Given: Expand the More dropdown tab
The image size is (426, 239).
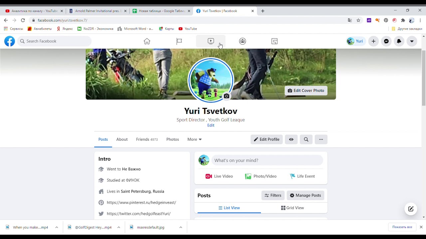Looking at the screenshot, I should point(195,139).
